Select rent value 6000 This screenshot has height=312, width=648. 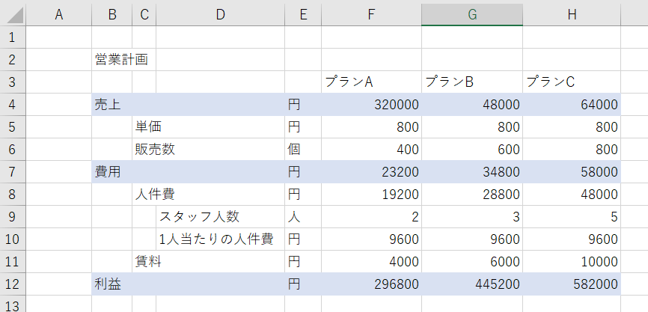point(472,261)
